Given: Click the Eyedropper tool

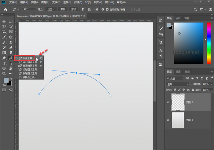Looking at the screenshot, I should pos(4,37).
